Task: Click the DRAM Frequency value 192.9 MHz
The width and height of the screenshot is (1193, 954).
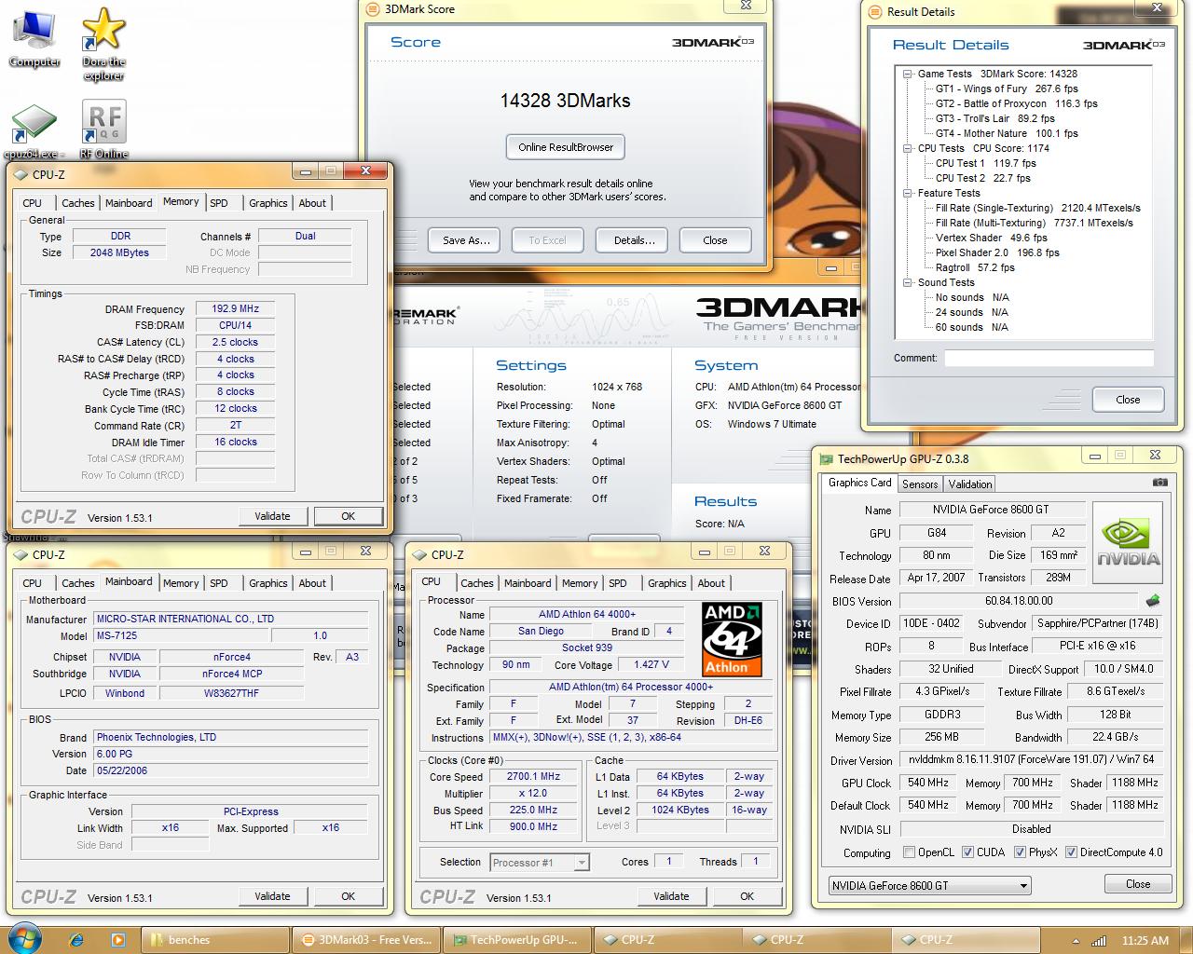Action: (x=235, y=309)
